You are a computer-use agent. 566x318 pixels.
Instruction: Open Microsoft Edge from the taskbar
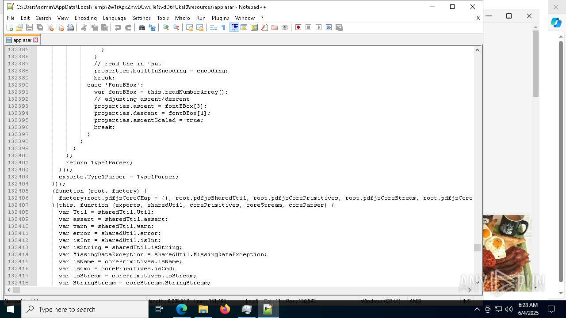pyautogui.click(x=182, y=309)
